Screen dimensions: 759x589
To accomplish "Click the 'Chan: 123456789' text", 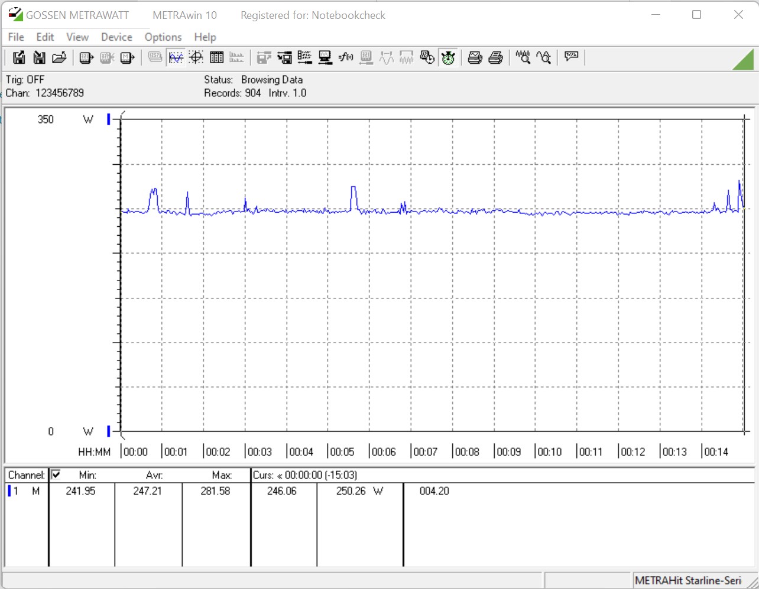I will click(45, 93).
